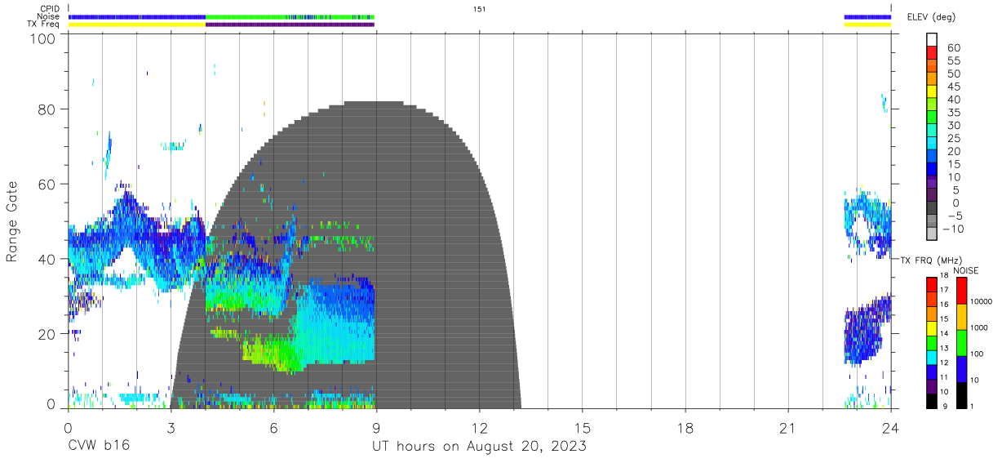The image size is (1002, 463).
Task: Click the '80' tick label on the Range Gate axis
Action: [48, 109]
